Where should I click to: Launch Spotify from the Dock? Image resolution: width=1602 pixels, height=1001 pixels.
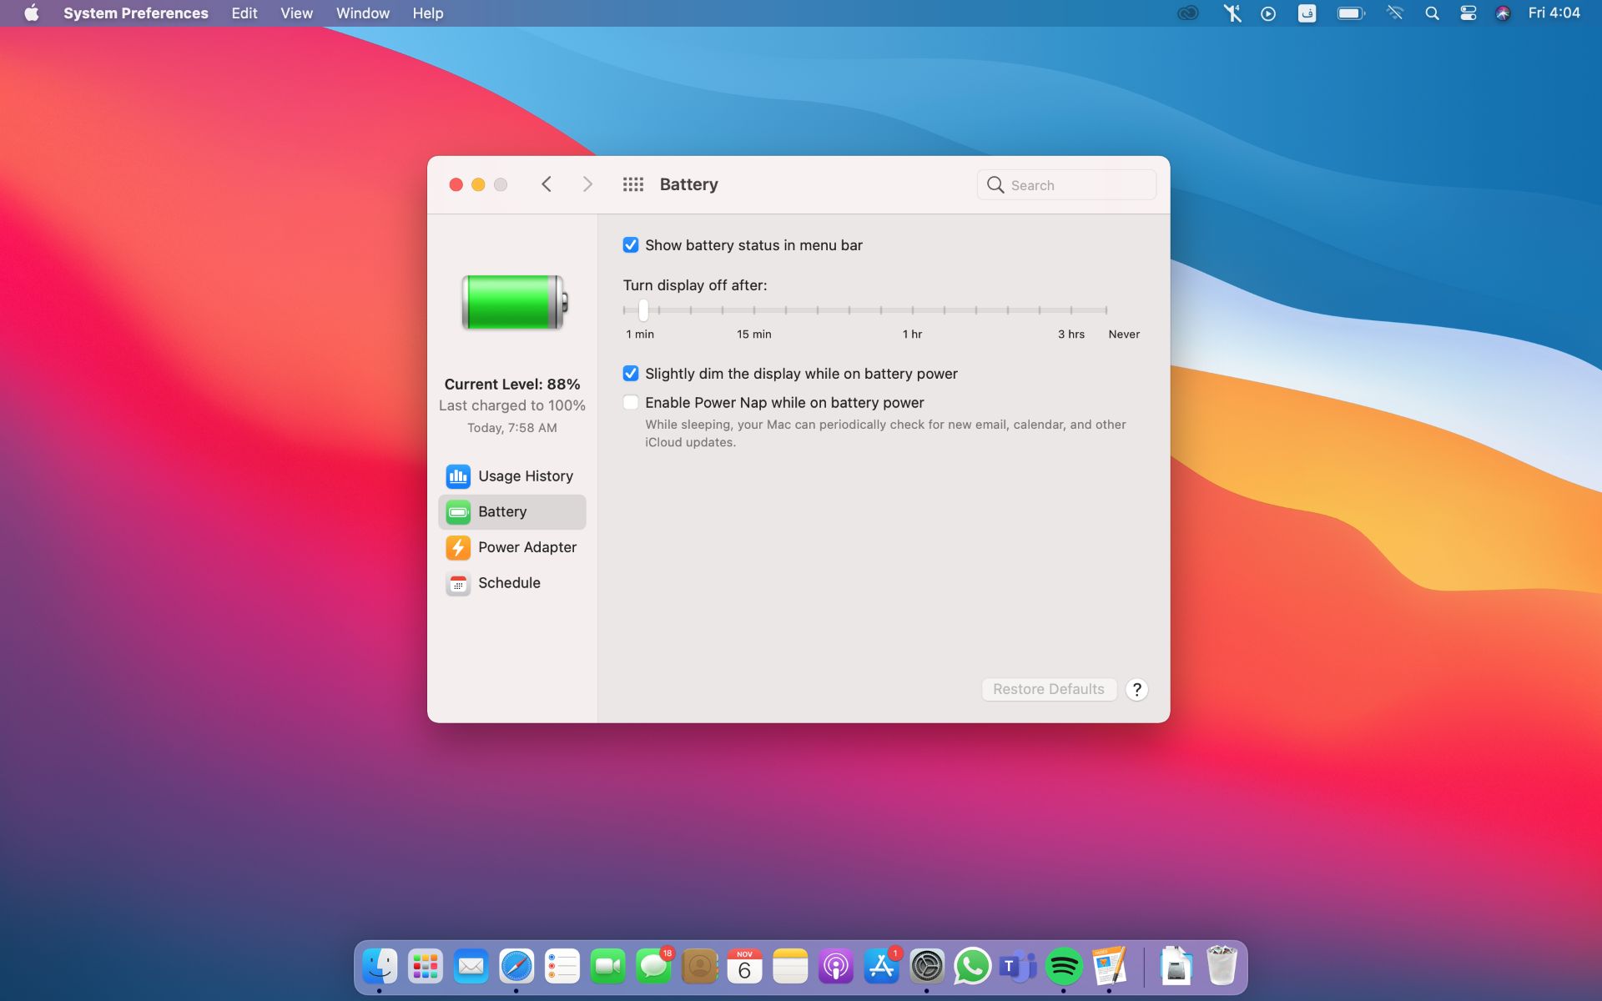tap(1063, 967)
